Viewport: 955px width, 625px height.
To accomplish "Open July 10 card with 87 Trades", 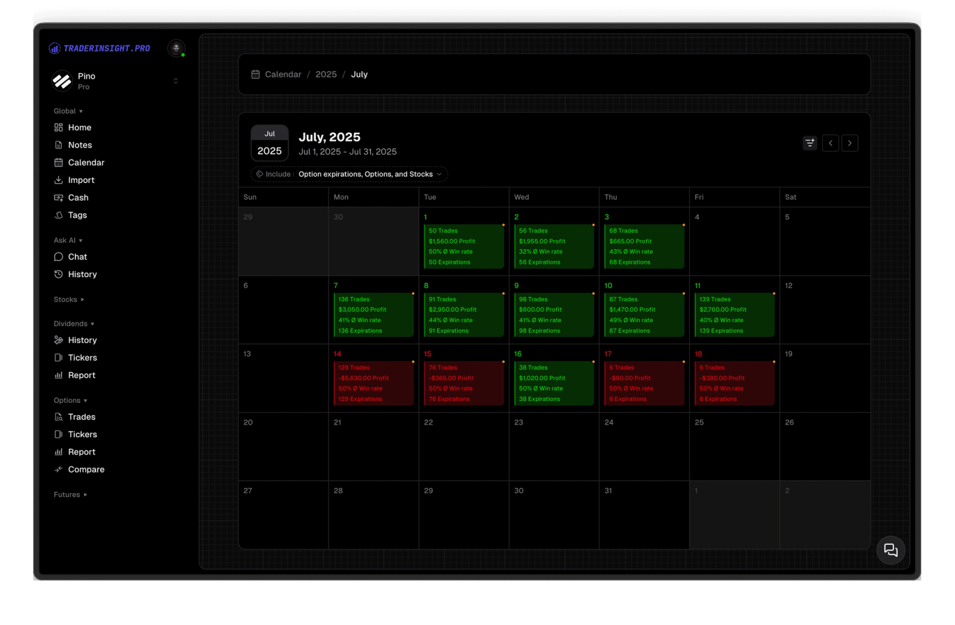I will [645, 315].
